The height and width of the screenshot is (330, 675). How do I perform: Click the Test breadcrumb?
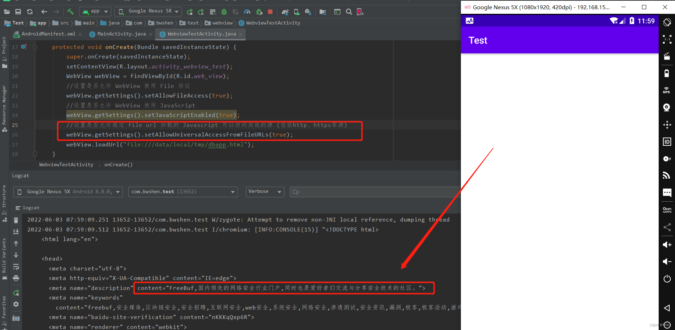14,23
